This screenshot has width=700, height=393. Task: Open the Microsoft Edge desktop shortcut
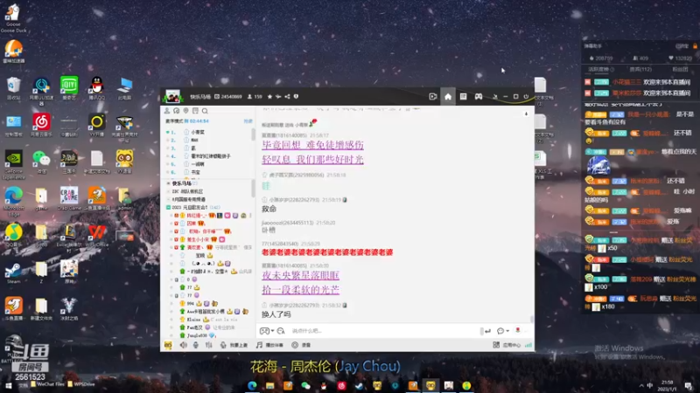[13, 198]
